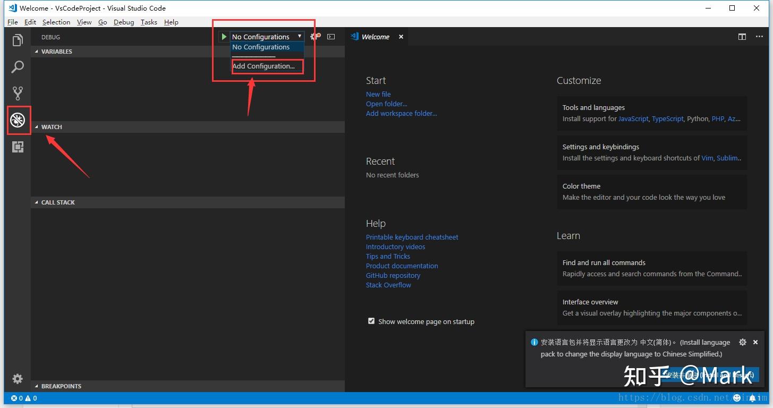Viewport: 773px width, 408px height.
Task: Choose Add Configuration... from the list
Action: (x=264, y=66)
